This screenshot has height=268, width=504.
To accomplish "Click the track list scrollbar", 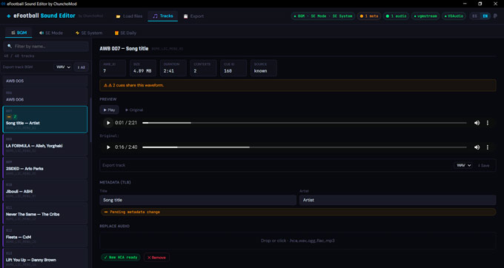I will [90, 121].
